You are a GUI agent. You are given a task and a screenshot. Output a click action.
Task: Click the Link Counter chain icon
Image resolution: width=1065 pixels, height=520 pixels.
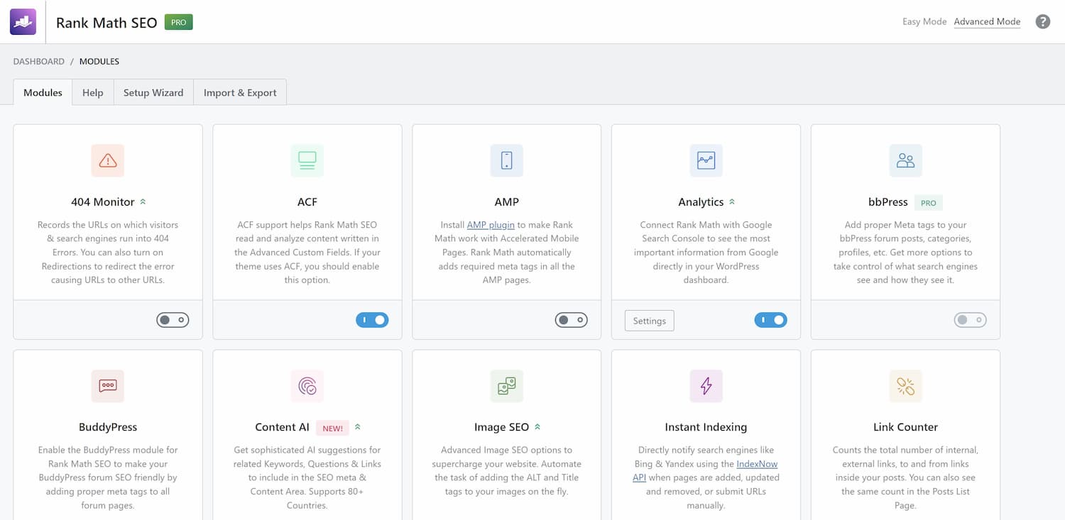click(x=905, y=386)
